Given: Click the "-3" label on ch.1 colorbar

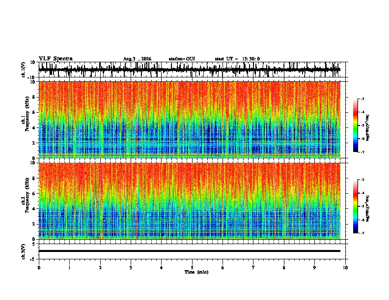Looking at the screenshot, I should [362, 99].
